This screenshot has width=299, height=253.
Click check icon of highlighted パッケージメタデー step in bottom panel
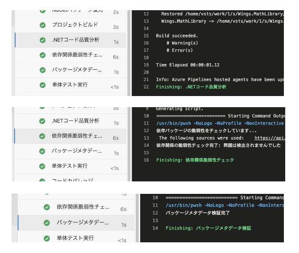coord(47,223)
